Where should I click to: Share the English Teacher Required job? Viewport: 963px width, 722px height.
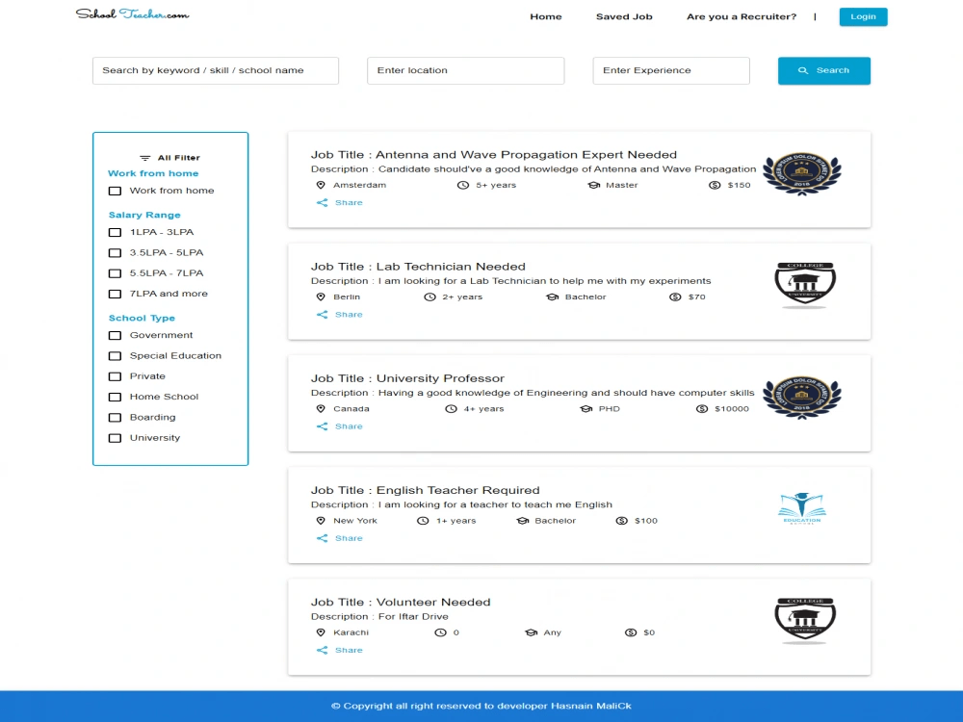tap(340, 538)
